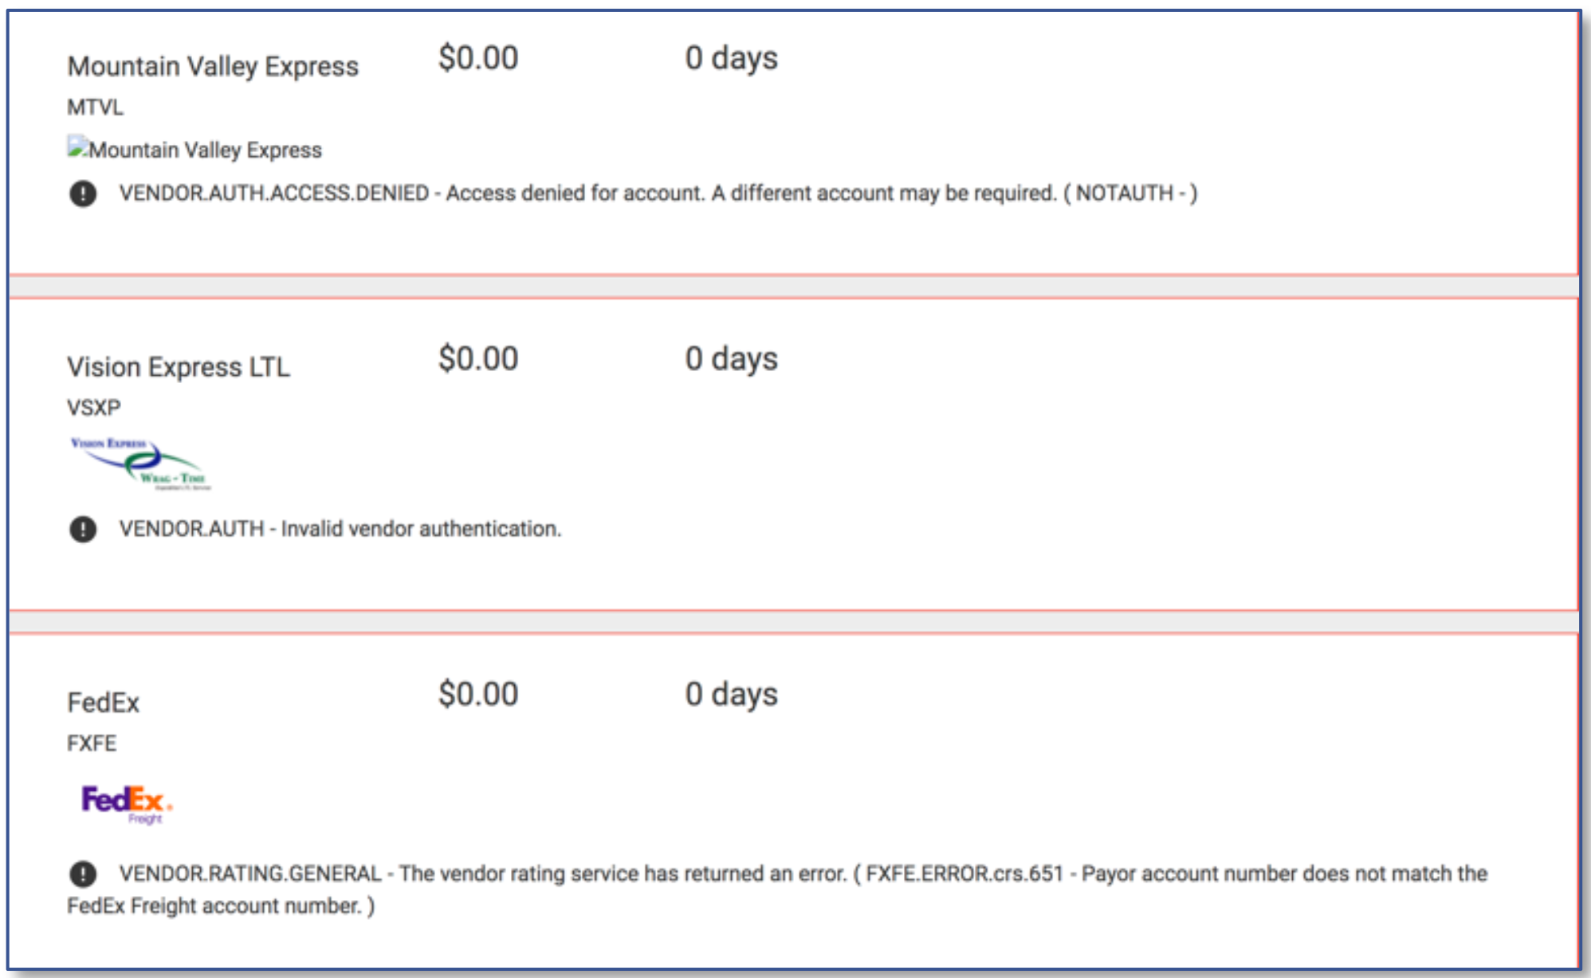Click the VENDOR.RATING.GENERAL error message
Image resolution: width=1591 pixels, height=978 pixels.
pyautogui.click(x=777, y=890)
